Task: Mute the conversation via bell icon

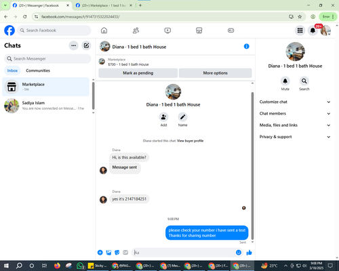Action: click(x=285, y=81)
